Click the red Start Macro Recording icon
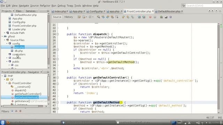 pyautogui.click(x=150, y=17)
